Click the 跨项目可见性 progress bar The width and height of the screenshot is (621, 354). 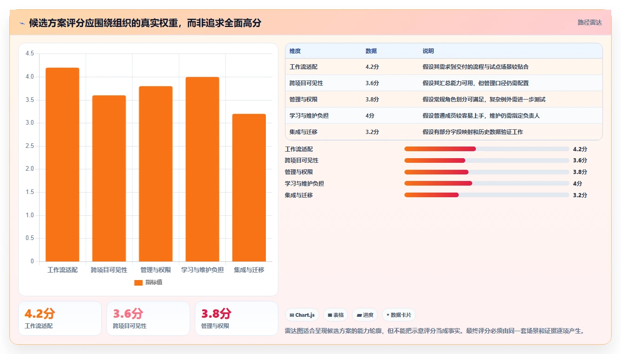(487, 160)
